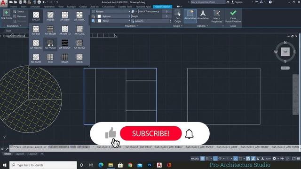301x169 pixels.
Task: Open the Manage ribbon tab
Action: [x=71, y=7]
